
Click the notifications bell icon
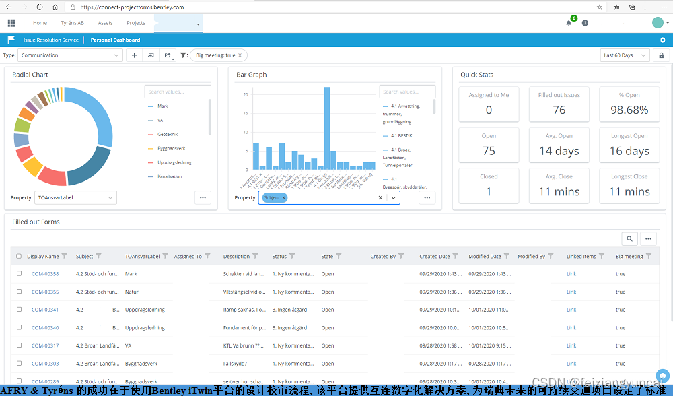coord(569,23)
